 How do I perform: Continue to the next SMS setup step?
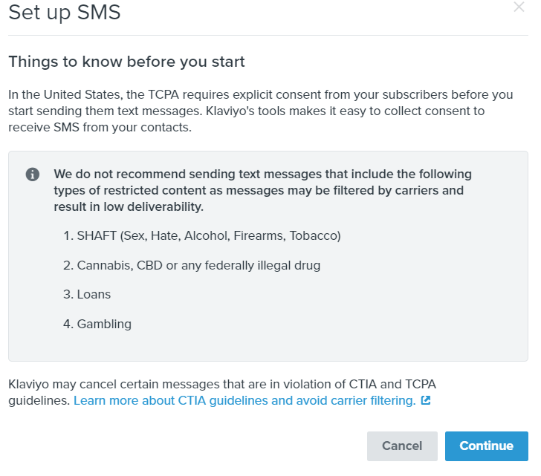(486, 446)
